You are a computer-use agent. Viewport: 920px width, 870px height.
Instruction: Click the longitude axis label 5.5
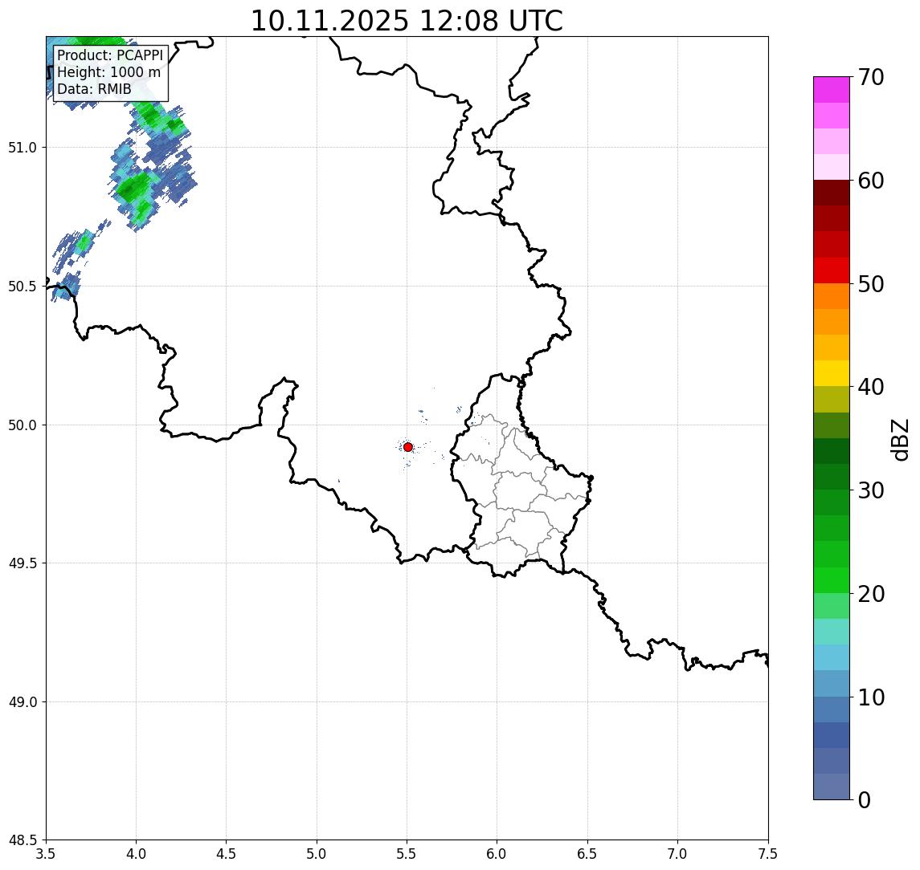[407, 854]
